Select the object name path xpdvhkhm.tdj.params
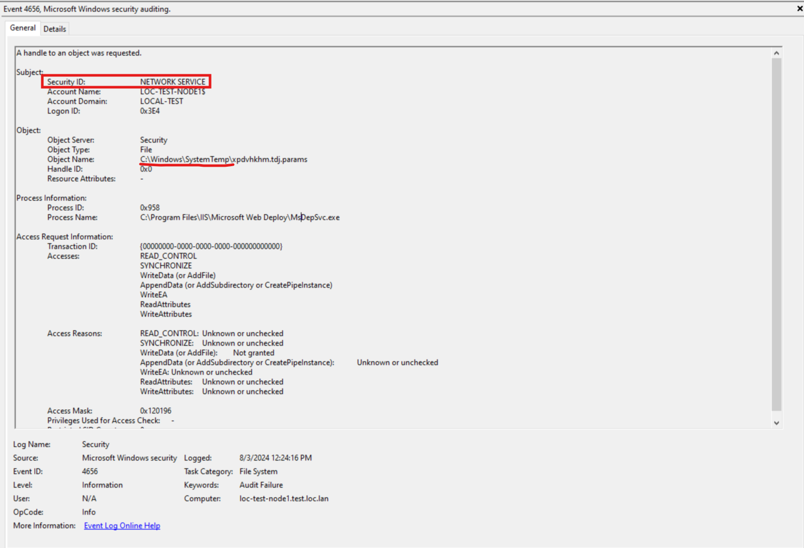The height and width of the screenshot is (548, 804). click(x=223, y=159)
